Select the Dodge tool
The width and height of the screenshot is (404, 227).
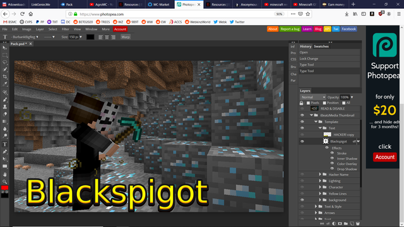[x=4, y=136]
